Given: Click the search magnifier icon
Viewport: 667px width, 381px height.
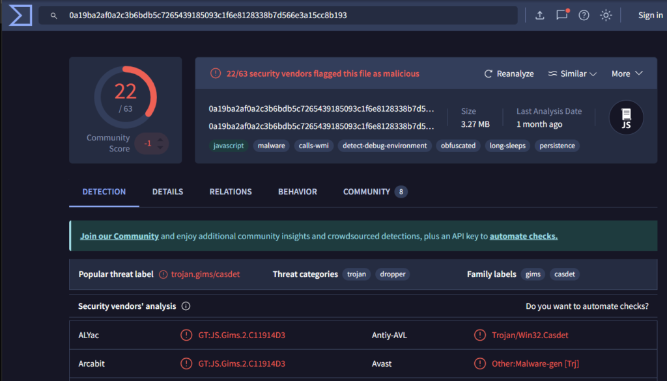Looking at the screenshot, I should pos(53,16).
